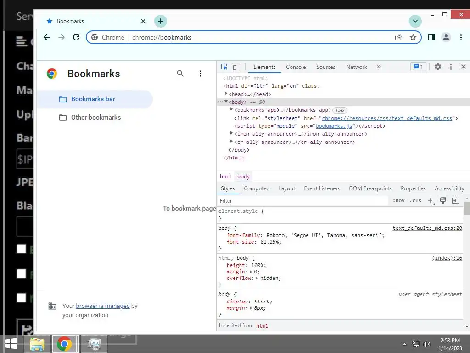Viewport: 470px width, 353px height.
Task: Select body in the breadcrumb bar
Action: tap(243, 176)
